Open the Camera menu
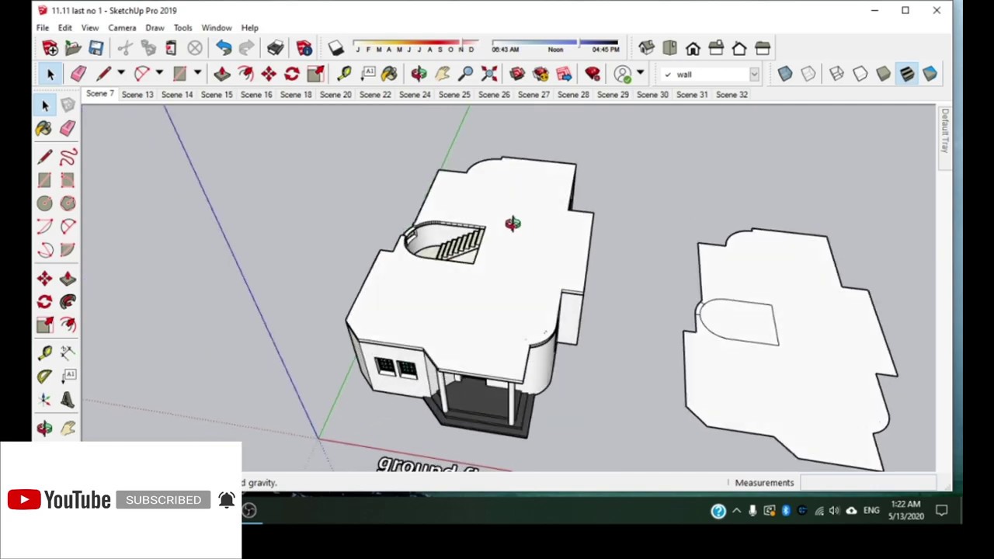The width and height of the screenshot is (994, 559). click(x=122, y=28)
